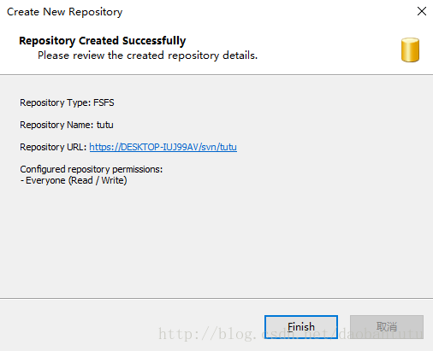Click the '/svn/tutu' path end of the URL
This screenshot has height=351, width=433.
(x=218, y=147)
